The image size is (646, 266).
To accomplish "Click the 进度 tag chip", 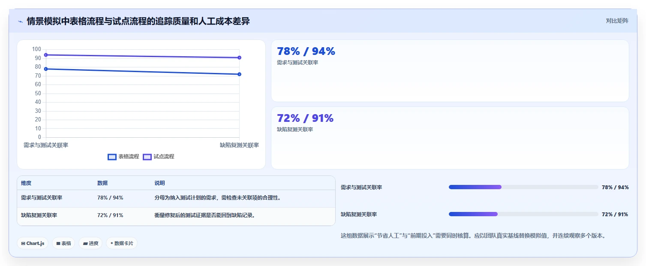I will [x=90, y=243].
